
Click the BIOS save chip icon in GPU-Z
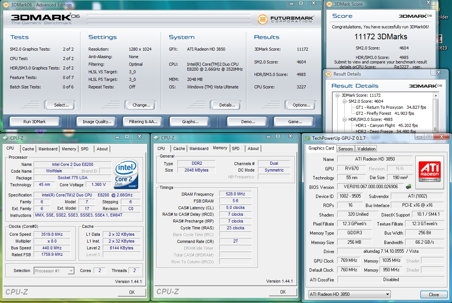(x=408, y=186)
